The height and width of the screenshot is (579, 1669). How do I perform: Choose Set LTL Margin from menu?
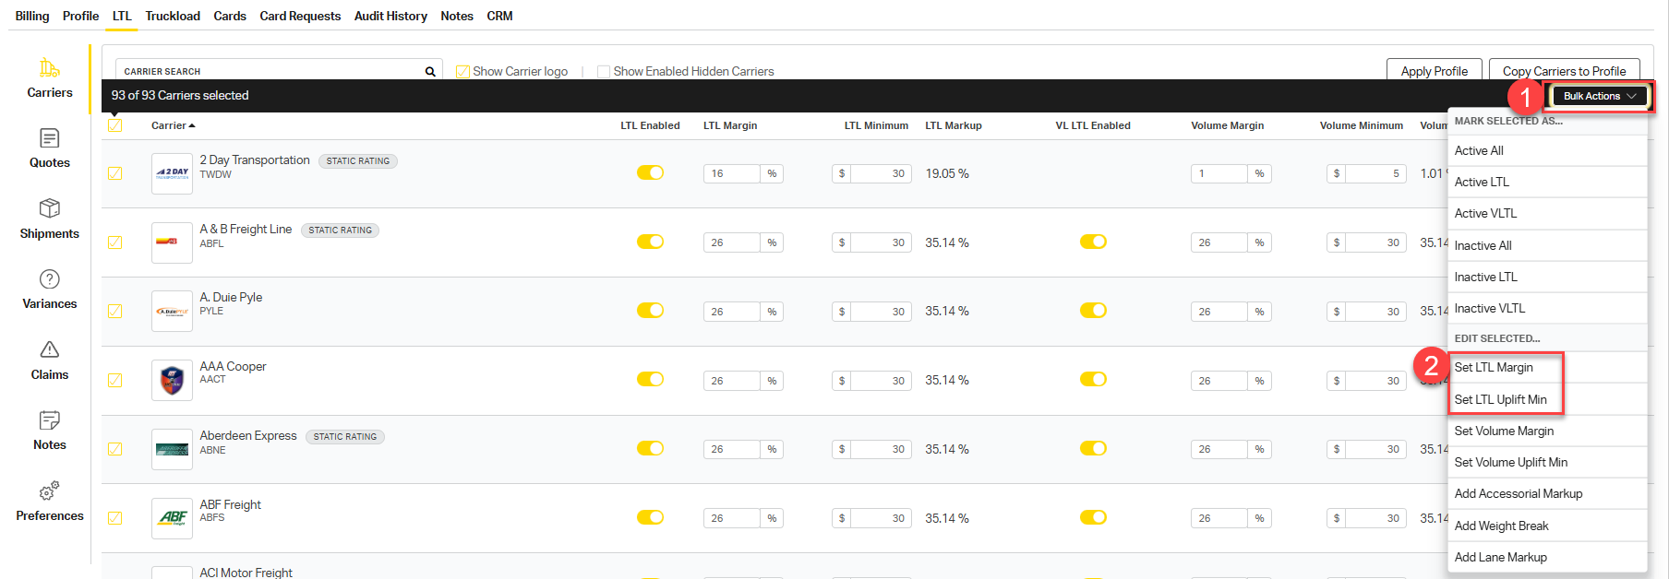[x=1494, y=367]
